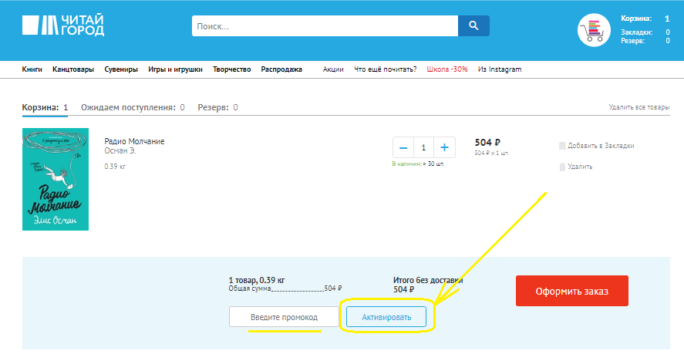Decrease book quantity with minus button
Image resolution: width=684 pixels, height=361 pixels.
point(403,147)
